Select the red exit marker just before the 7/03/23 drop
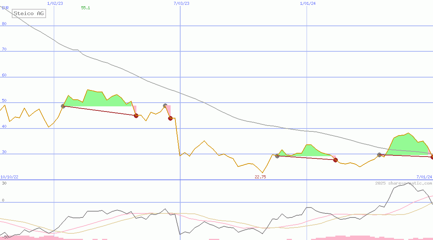 (170, 118)
